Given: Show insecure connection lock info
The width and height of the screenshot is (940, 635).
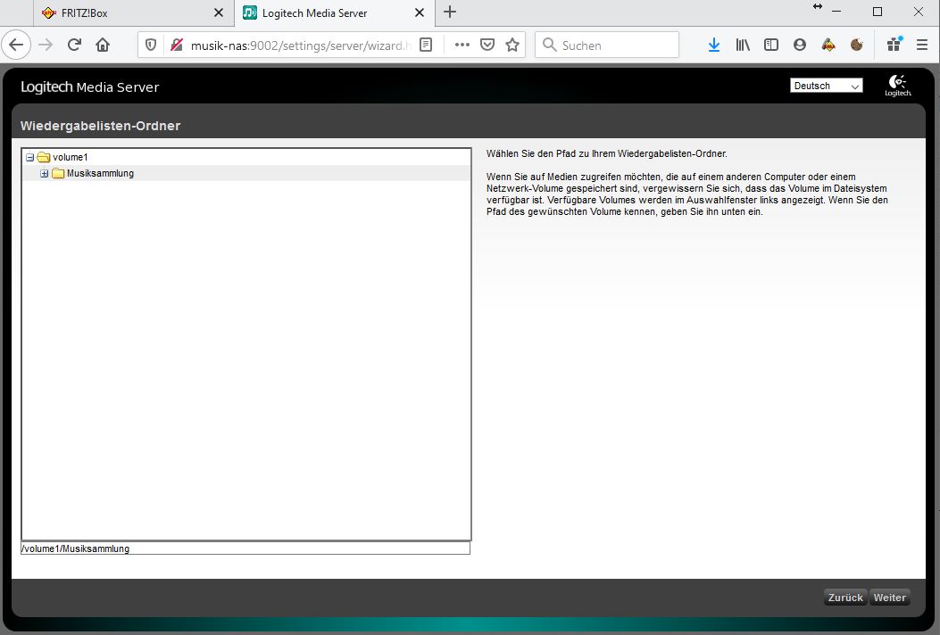Looking at the screenshot, I should coord(176,45).
